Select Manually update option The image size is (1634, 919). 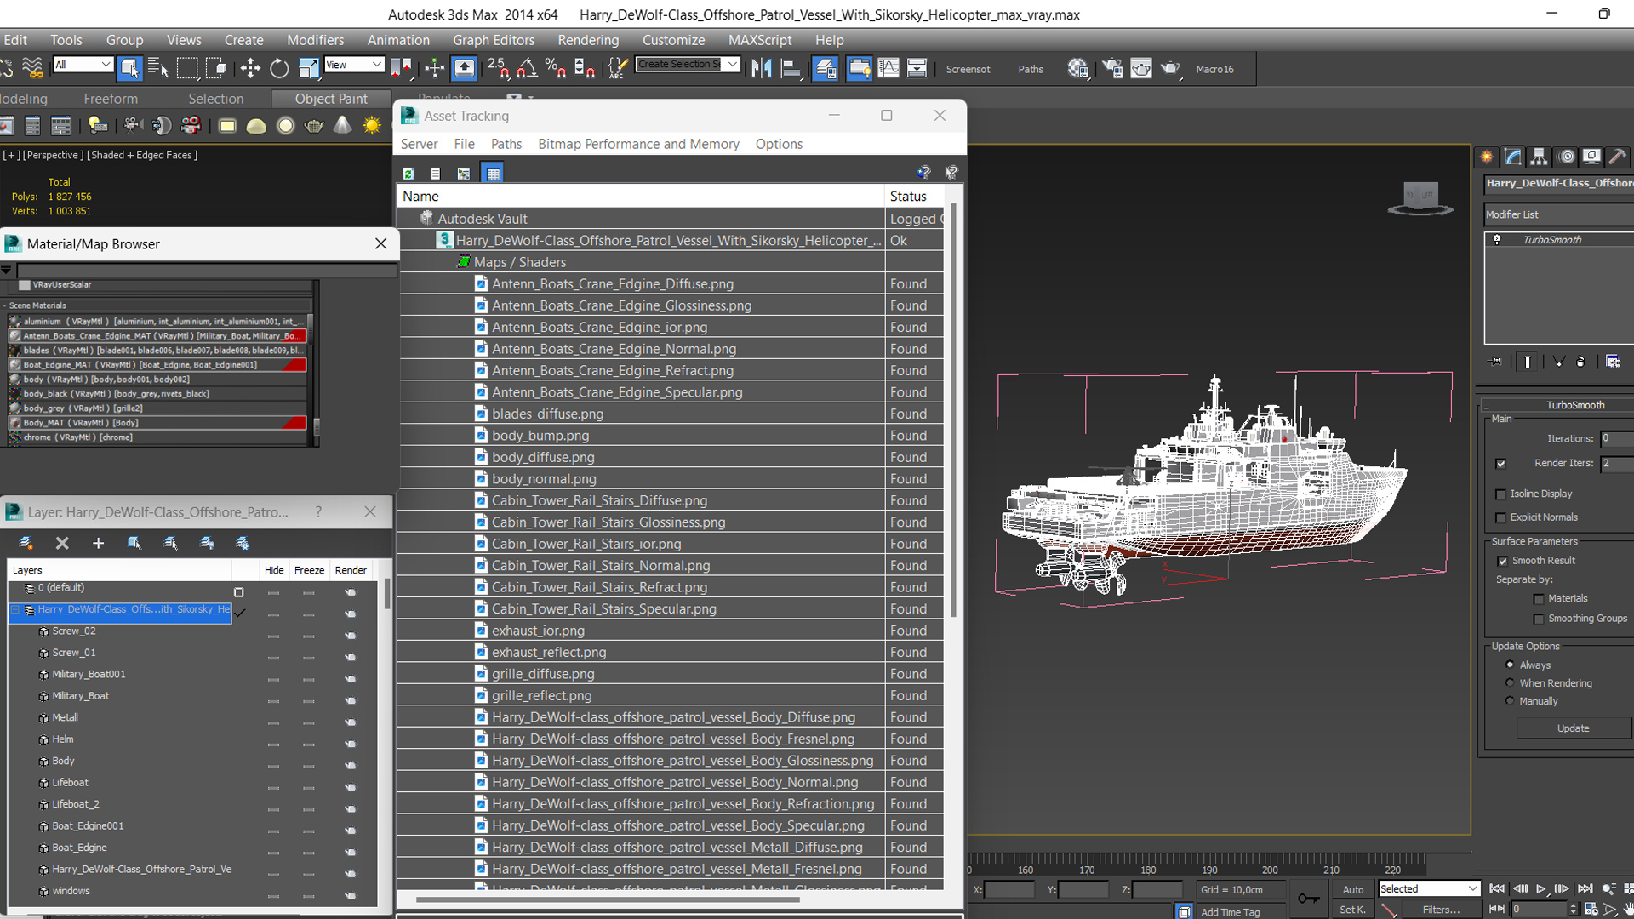coord(1510,701)
